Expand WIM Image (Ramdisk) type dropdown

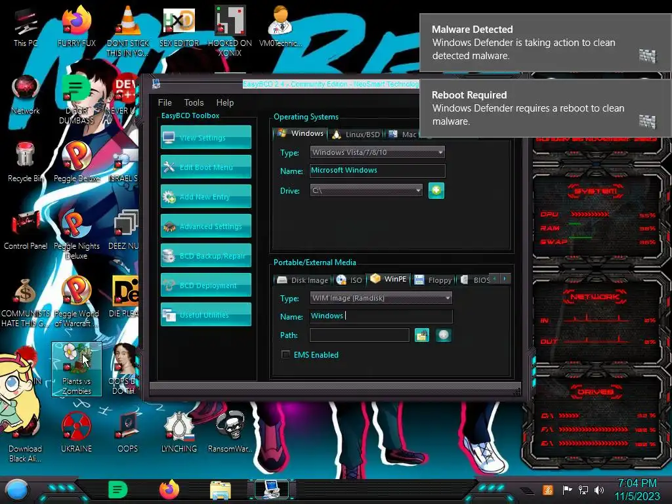pyautogui.click(x=381, y=298)
